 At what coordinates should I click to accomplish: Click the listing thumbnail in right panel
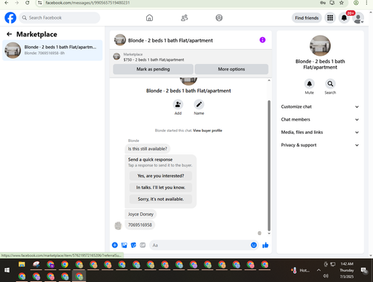[320, 45]
